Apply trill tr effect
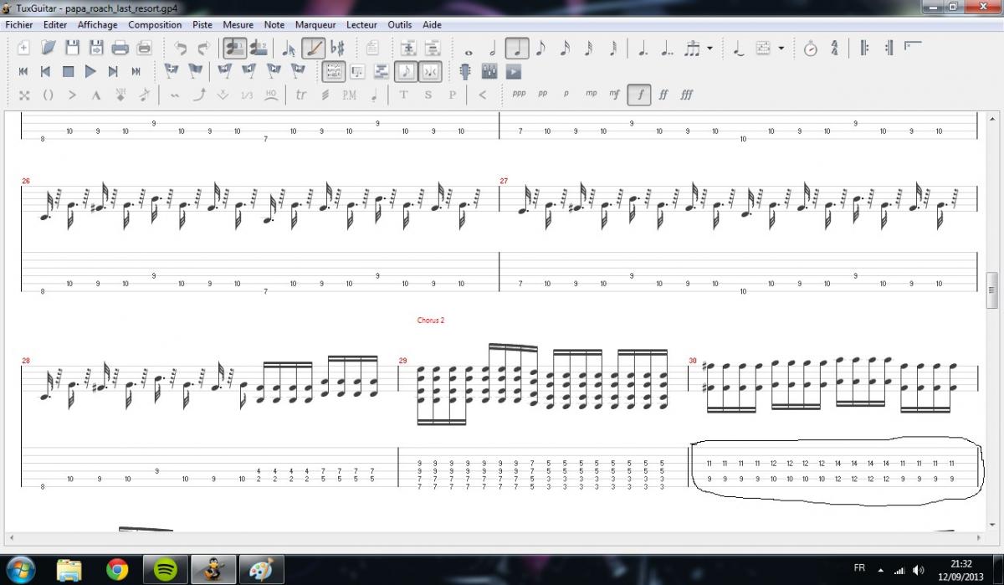This screenshot has width=1004, height=585. [301, 95]
